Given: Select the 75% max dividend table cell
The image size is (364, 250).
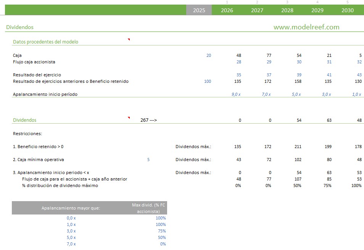Looking at the screenshot, I should [x=162, y=231].
